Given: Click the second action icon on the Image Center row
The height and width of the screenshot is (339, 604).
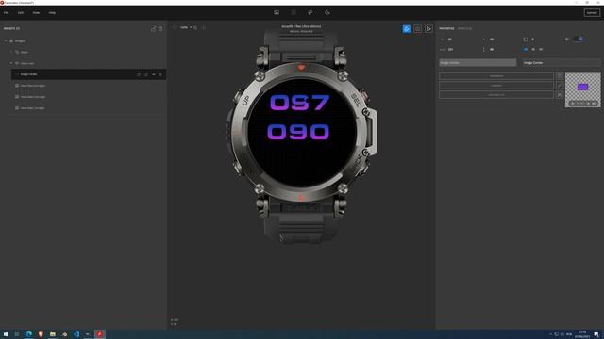Looking at the screenshot, I should pyautogui.click(x=146, y=74).
